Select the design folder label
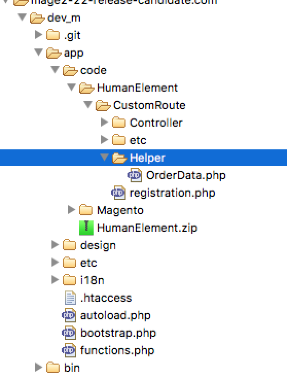Screen dimensions: 287x378 [98, 246]
